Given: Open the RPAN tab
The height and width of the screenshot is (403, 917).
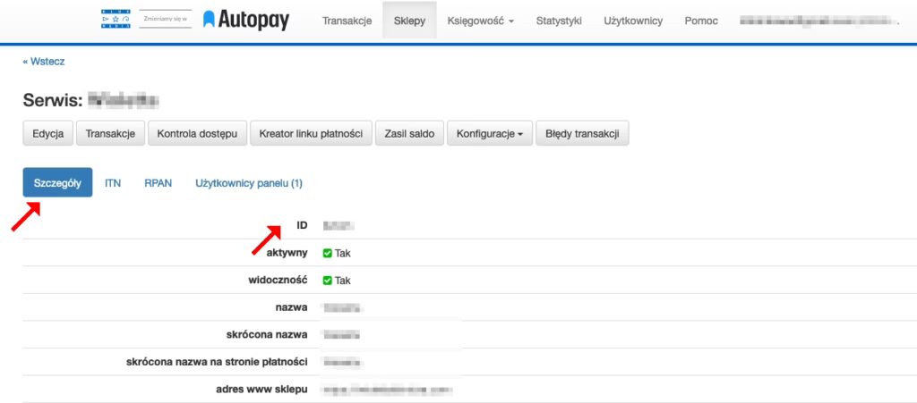Looking at the screenshot, I should point(158,183).
